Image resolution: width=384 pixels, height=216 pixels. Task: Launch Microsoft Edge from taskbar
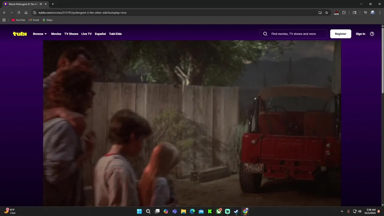pos(192,211)
